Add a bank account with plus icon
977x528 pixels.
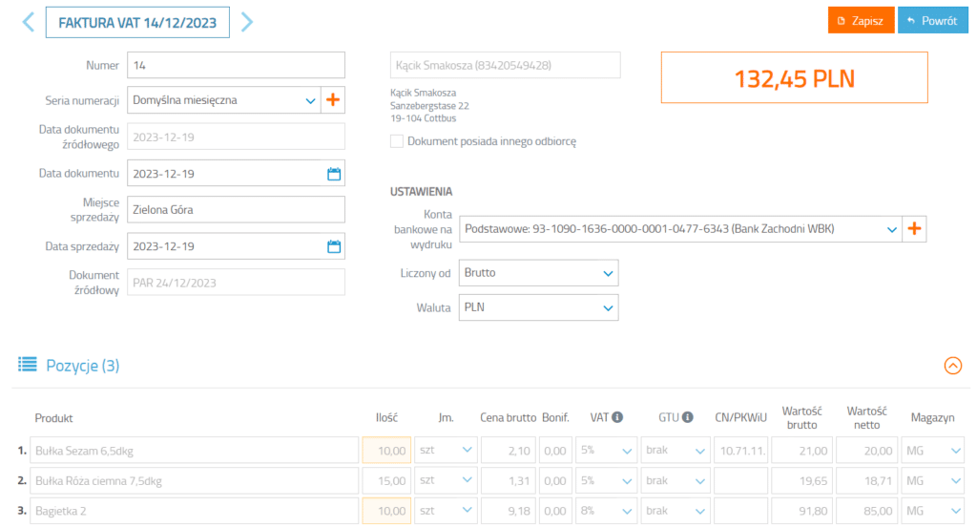tap(915, 229)
